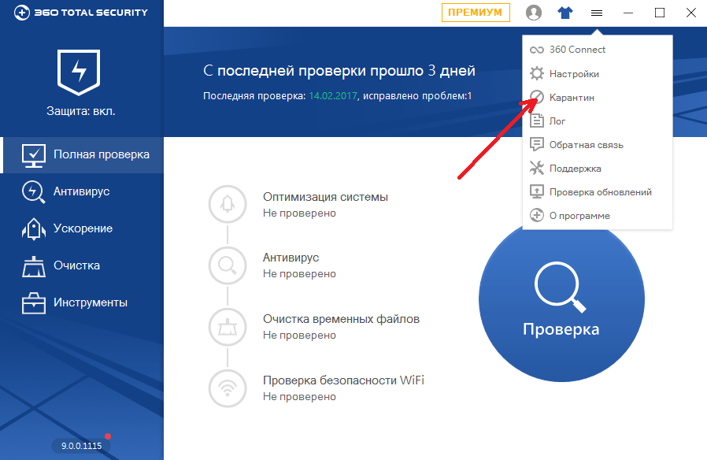Click the Обратная связь speech bubble icon
707x460 pixels.
(x=537, y=144)
